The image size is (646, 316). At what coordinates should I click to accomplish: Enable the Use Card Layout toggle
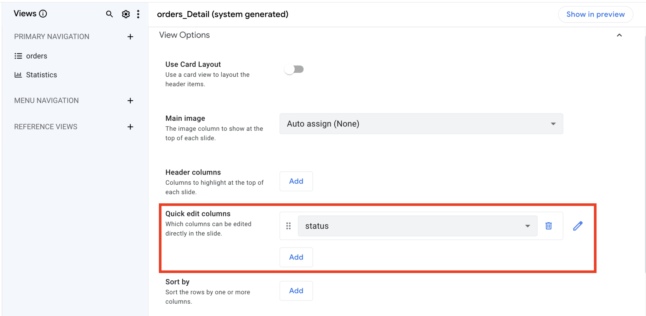point(294,69)
